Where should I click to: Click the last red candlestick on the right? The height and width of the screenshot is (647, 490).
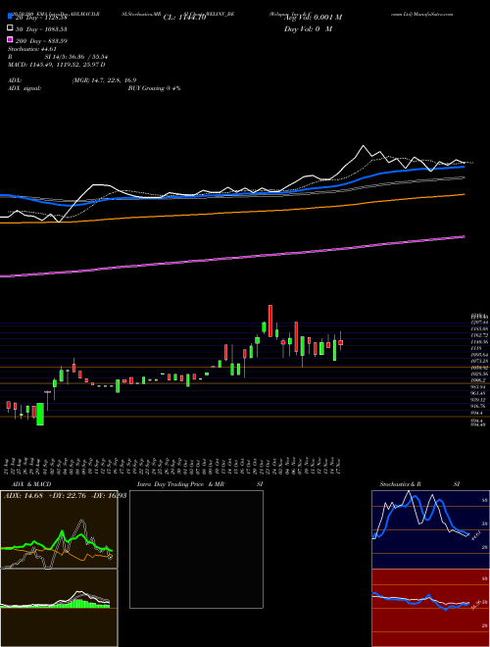point(341,342)
